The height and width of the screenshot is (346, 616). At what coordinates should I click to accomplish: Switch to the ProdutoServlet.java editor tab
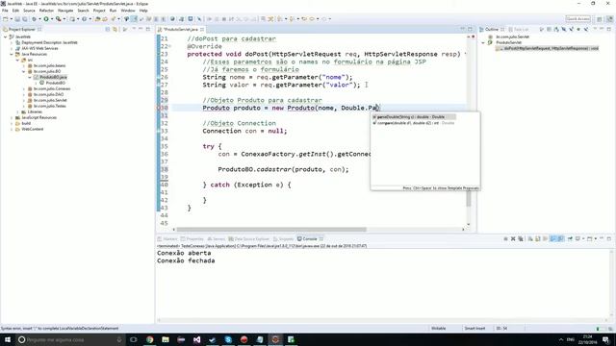[x=181, y=30]
